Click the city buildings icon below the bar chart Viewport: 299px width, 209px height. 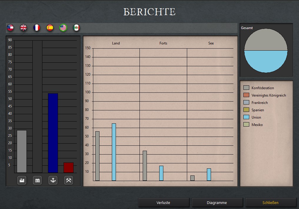22,180
